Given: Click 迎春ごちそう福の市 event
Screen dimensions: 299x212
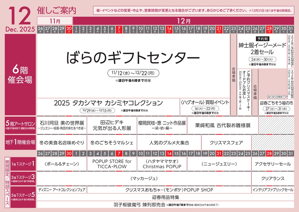Looking at the screenshot, I should [276, 103].
